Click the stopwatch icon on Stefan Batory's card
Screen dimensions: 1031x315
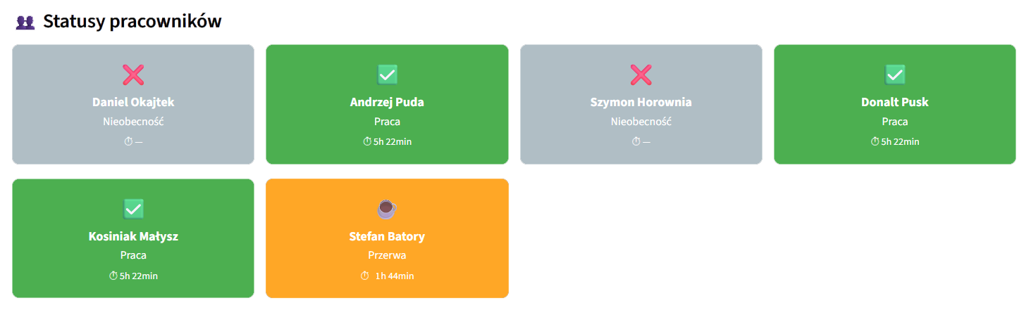(365, 276)
